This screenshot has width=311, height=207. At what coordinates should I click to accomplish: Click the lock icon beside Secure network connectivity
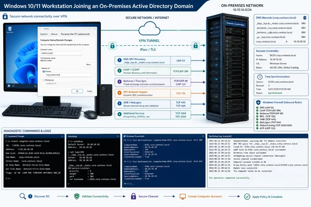(x=5, y=16)
